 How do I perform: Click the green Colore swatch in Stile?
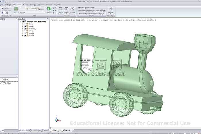16,9
